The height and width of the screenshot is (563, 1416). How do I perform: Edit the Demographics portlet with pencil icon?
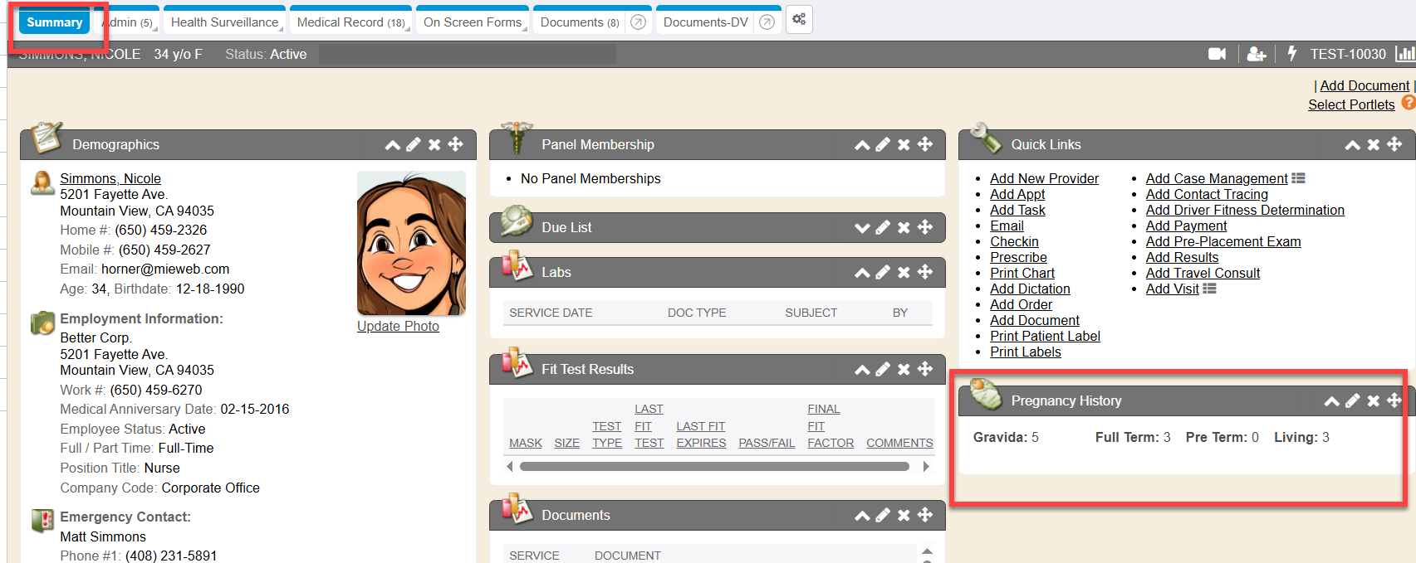(x=414, y=144)
